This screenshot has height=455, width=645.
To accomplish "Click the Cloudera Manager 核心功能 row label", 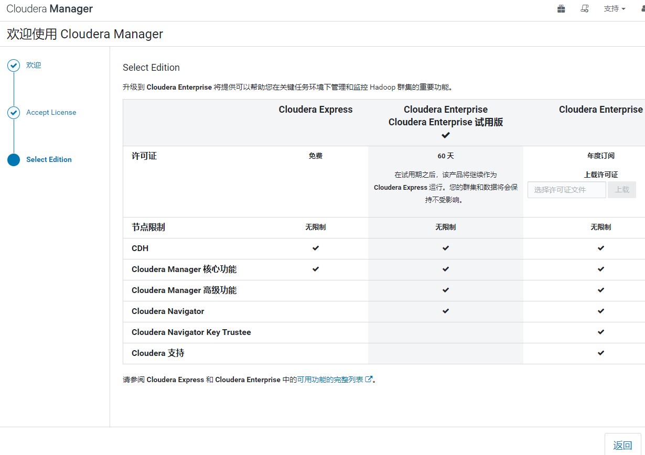I will 184,269.
